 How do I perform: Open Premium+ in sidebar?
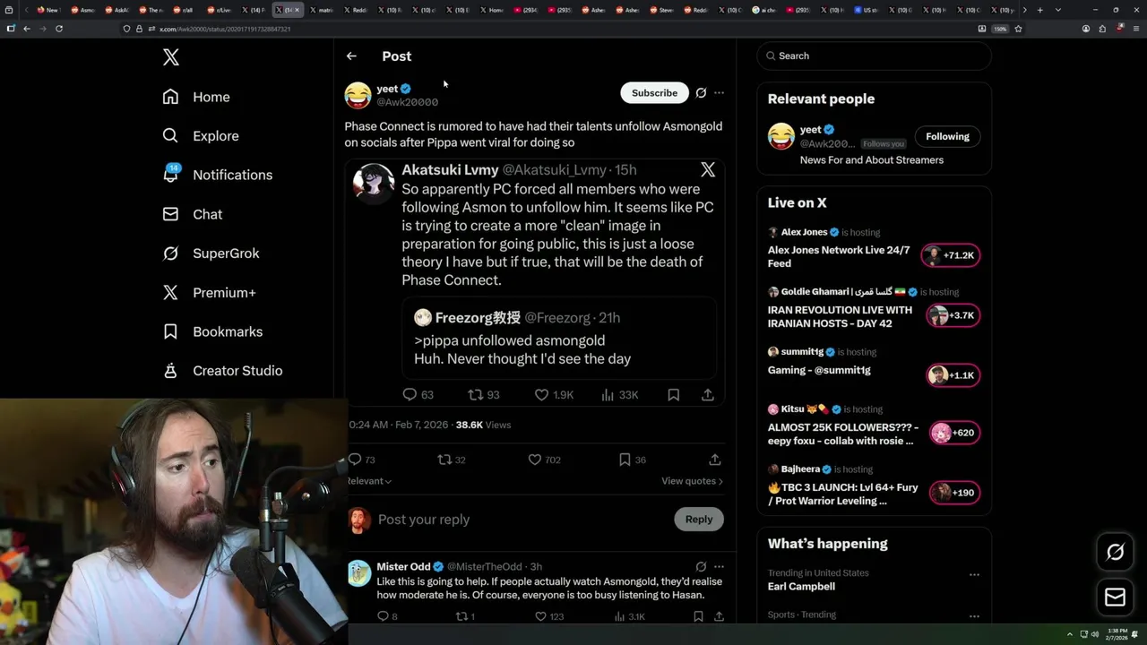(209, 293)
